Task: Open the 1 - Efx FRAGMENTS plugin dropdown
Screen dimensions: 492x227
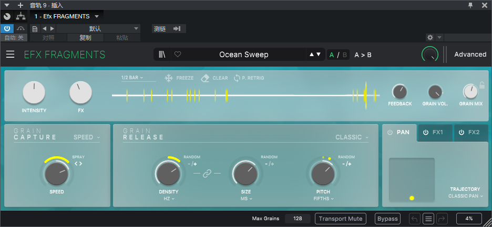Action: (67, 16)
